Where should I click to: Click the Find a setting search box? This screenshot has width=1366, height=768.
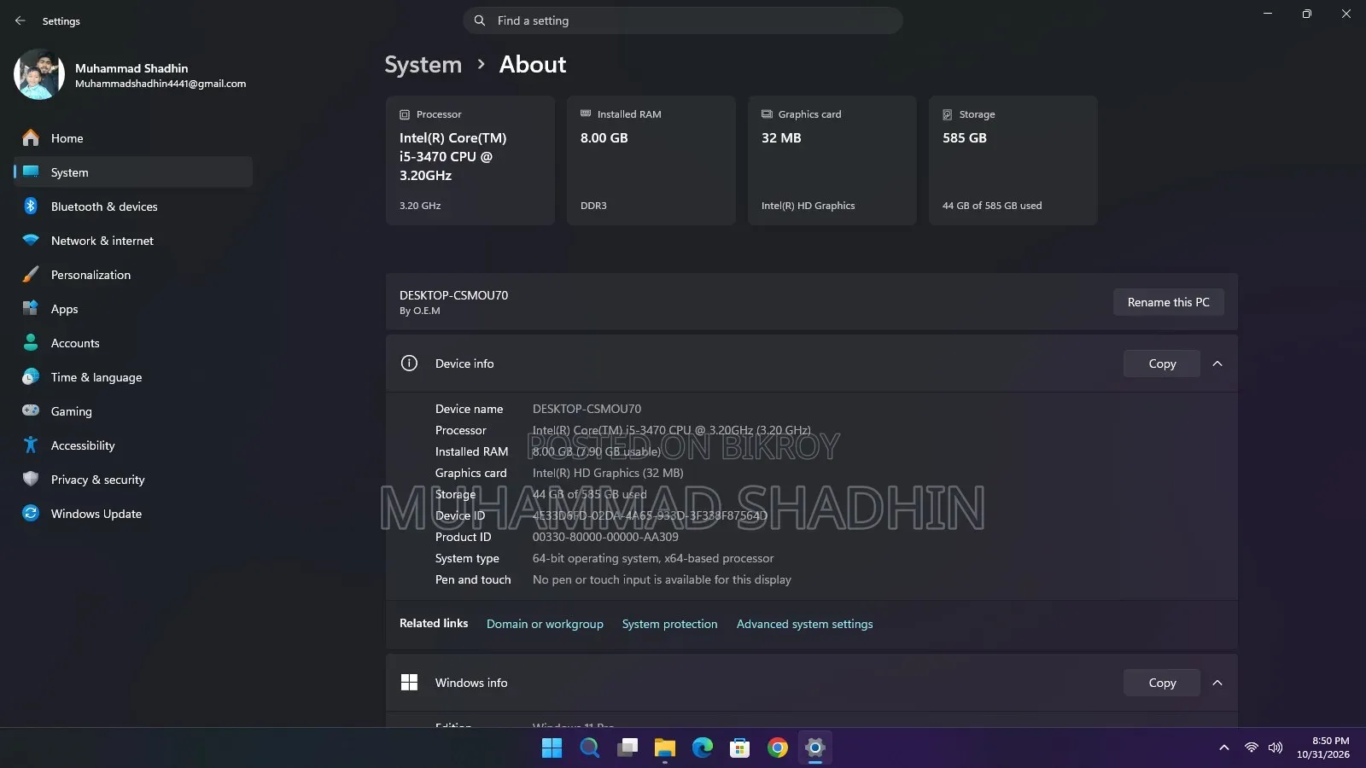(x=683, y=20)
